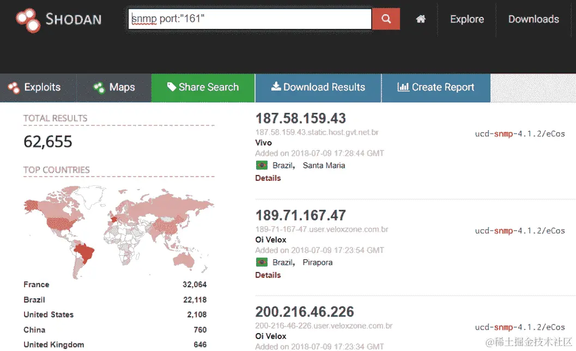Click the Brazil flag beside Santa Maria
The width and height of the screenshot is (576, 351).
point(262,165)
